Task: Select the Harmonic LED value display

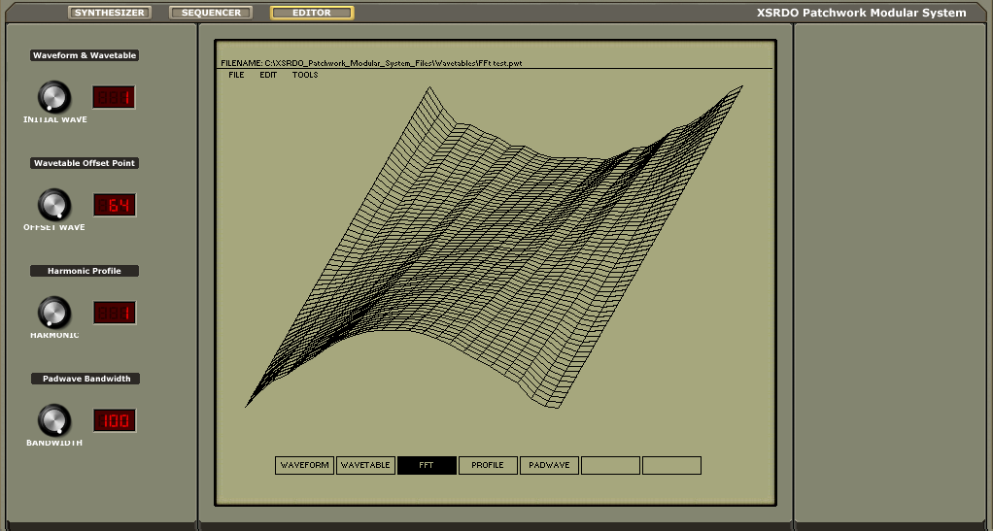Action: [x=114, y=313]
